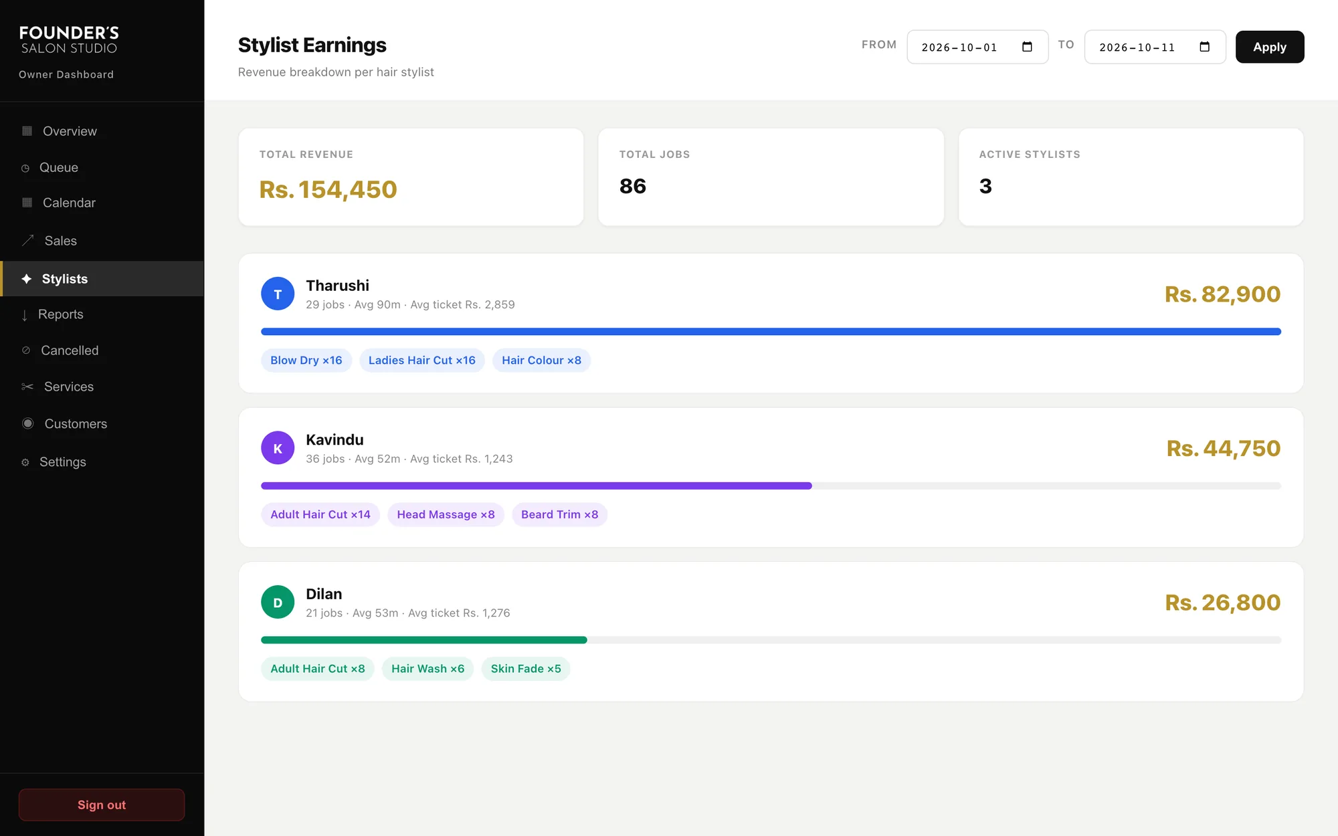Click Dilan's green D avatar
1338x836 pixels.
tap(278, 603)
